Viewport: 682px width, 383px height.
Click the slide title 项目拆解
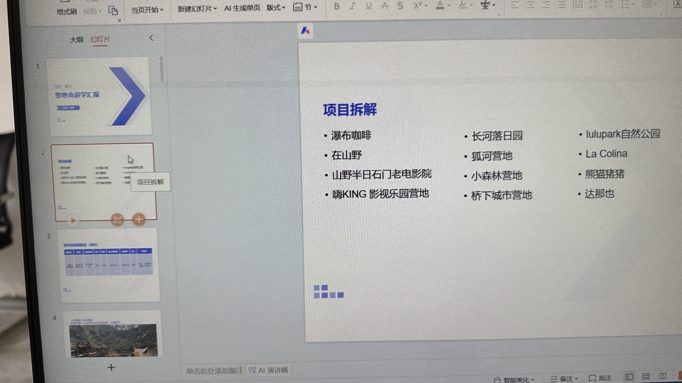tap(349, 110)
